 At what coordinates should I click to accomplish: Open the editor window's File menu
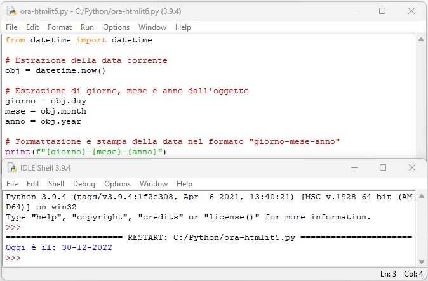(x=11, y=27)
